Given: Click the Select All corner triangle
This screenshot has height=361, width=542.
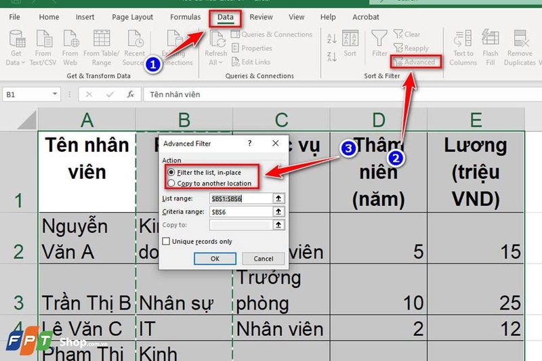Looking at the screenshot, I should (x=26, y=119).
